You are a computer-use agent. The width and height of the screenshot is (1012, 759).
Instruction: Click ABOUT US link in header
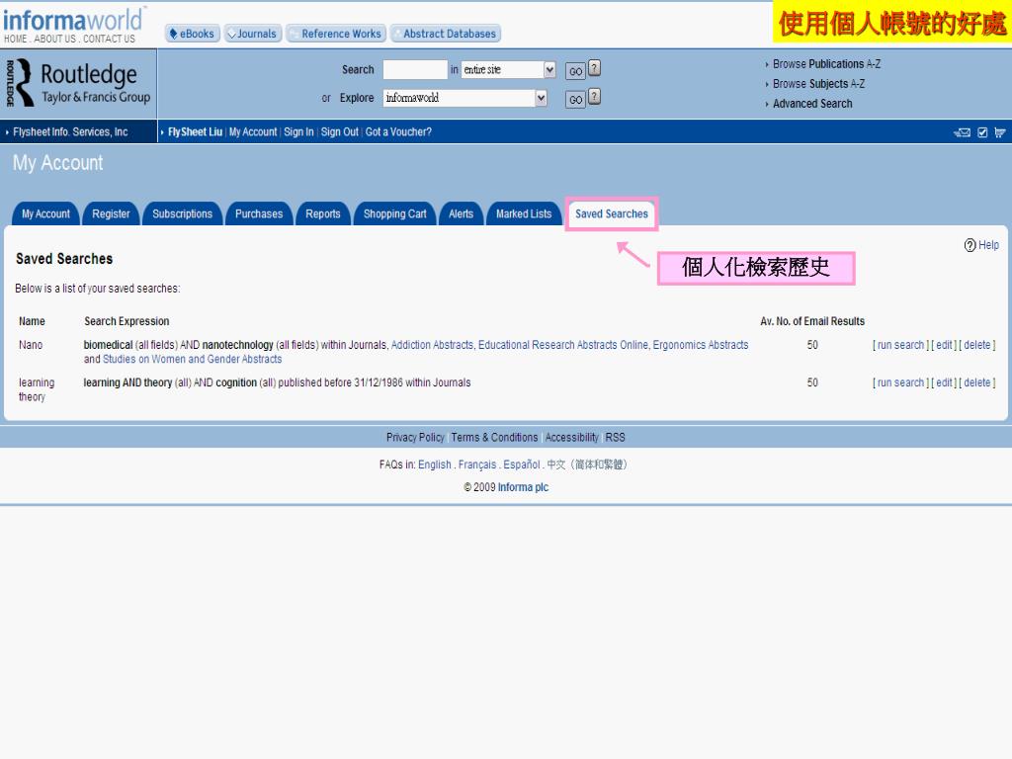pyautogui.click(x=55, y=39)
